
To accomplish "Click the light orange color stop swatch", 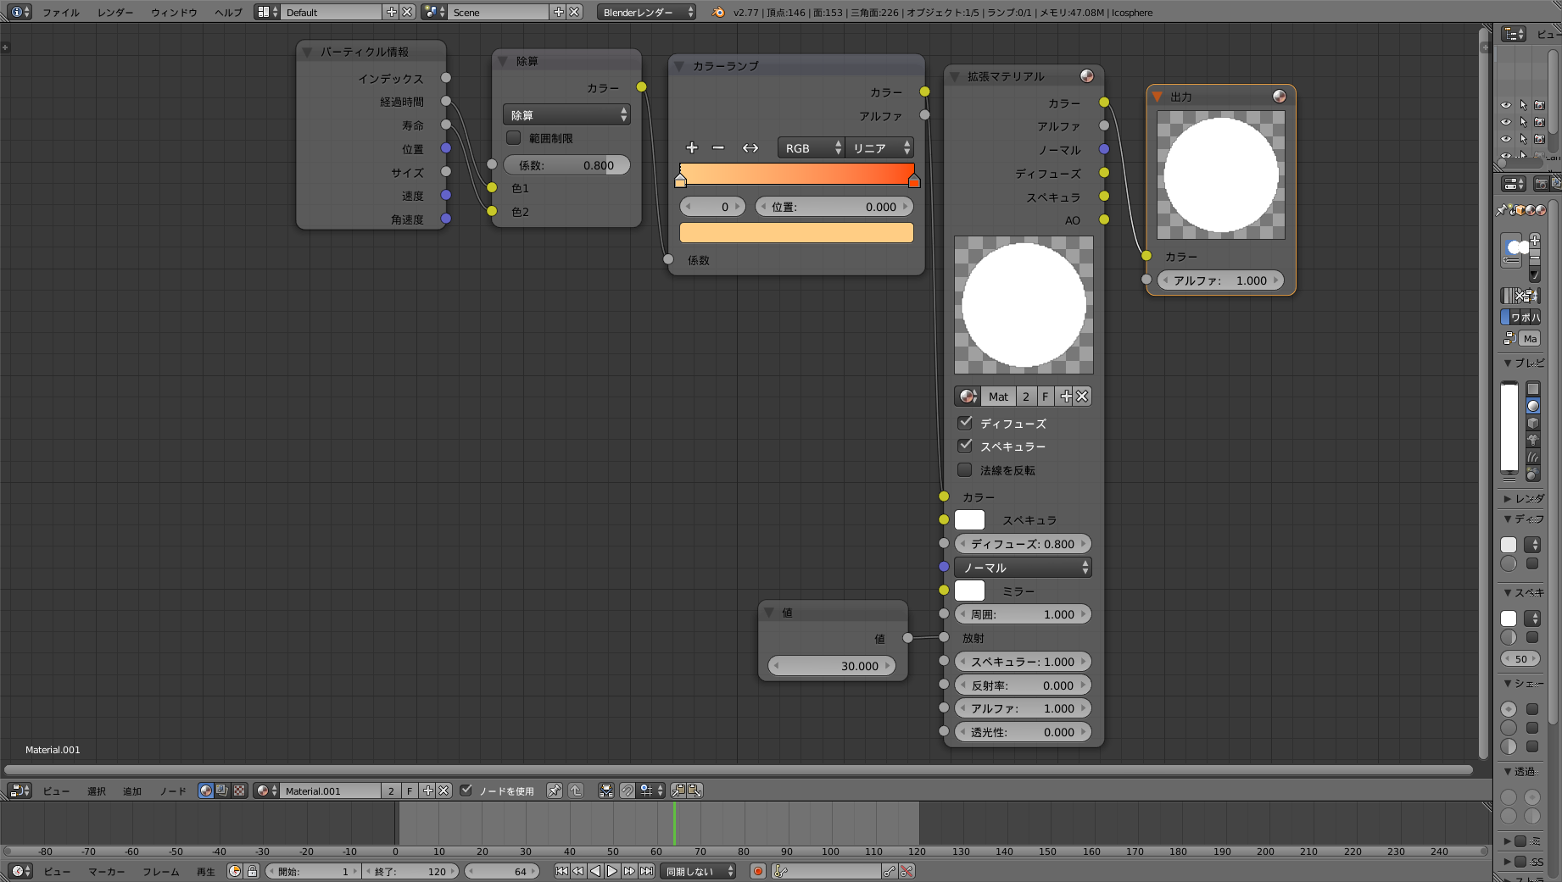I will coord(796,232).
